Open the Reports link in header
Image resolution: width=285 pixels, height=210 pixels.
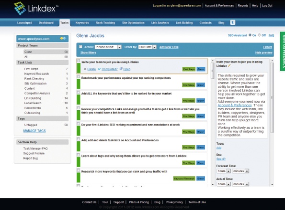pyautogui.click(x=243, y=6)
